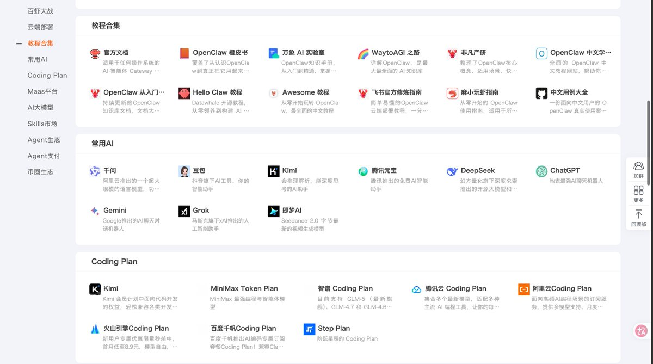Image resolution: width=653 pixels, height=364 pixels.
Task: Click the 非凡产研 lobster icon
Action: pos(452,53)
